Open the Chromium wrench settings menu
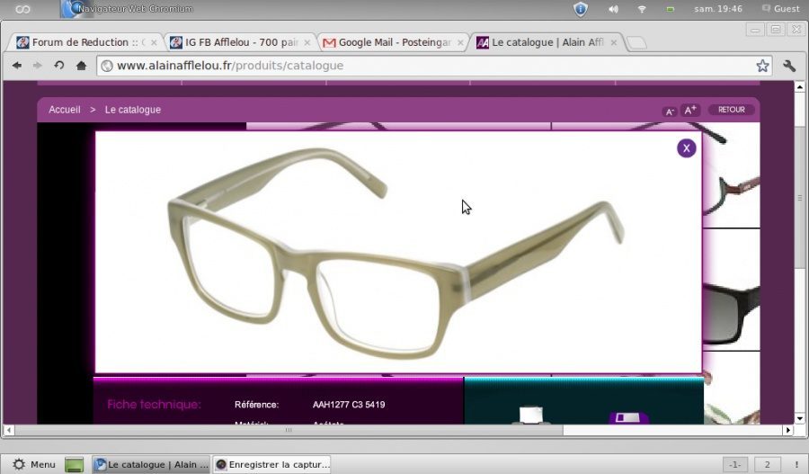809x474 pixels. click(789, 66)
